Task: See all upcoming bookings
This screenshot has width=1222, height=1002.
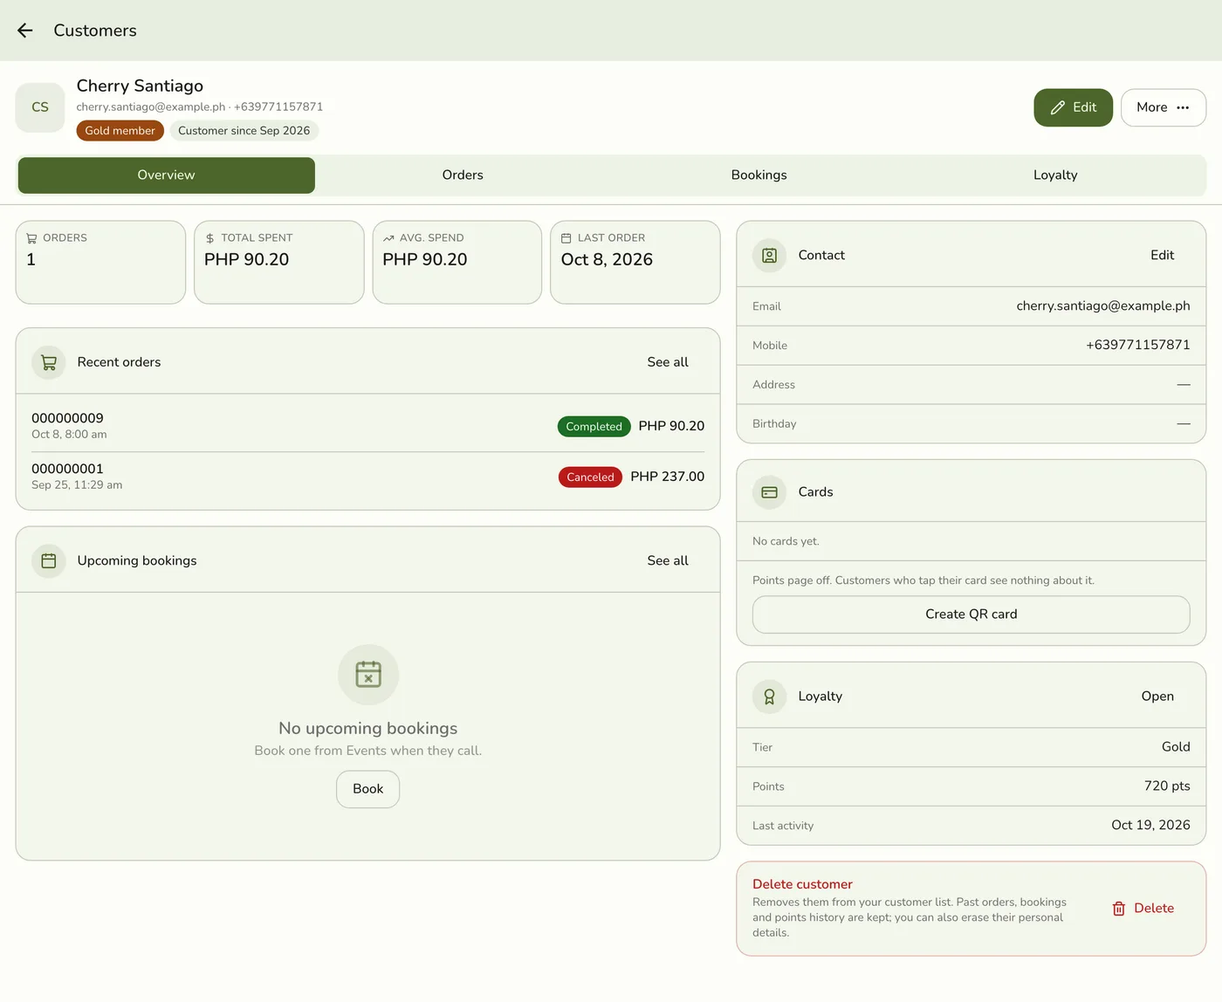Action: point(668,561)
